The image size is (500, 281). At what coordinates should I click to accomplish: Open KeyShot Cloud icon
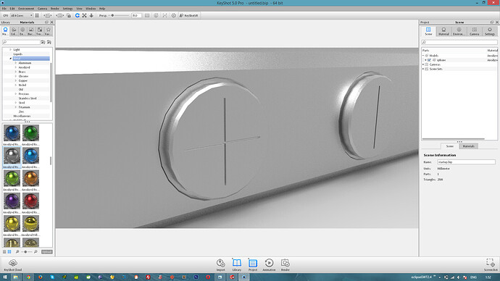(x=13, y=265)
